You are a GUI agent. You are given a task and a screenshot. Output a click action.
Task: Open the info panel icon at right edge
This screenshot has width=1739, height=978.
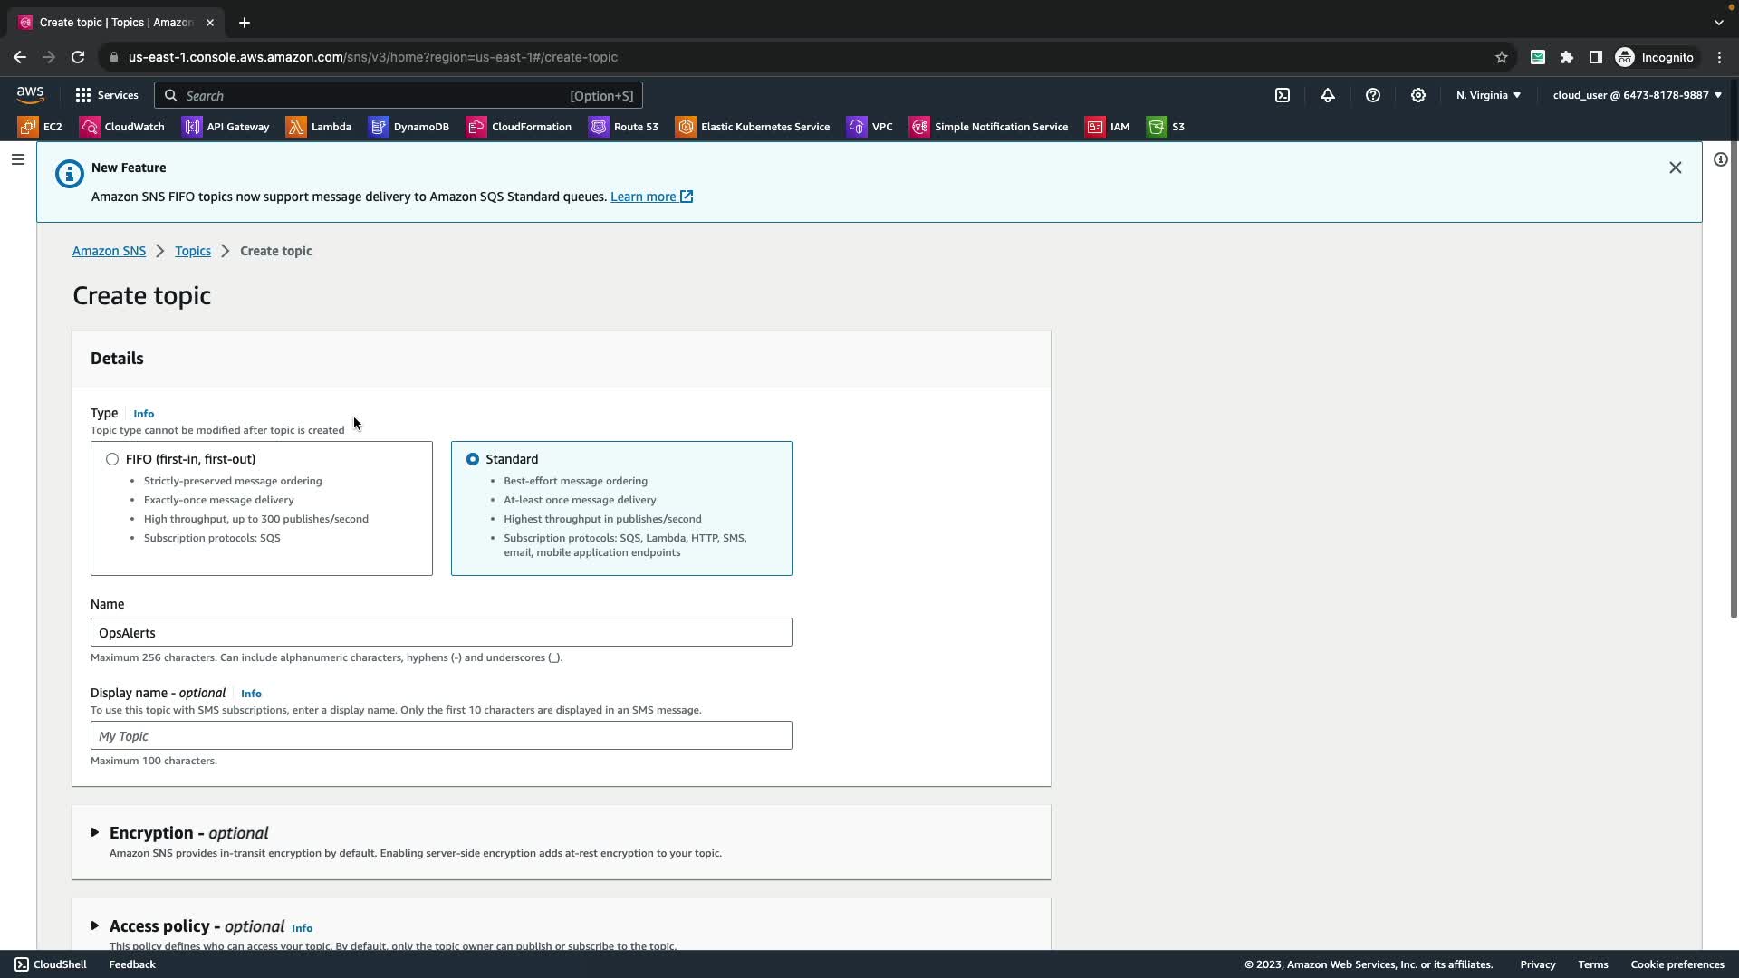click(x=1720, y=159)
